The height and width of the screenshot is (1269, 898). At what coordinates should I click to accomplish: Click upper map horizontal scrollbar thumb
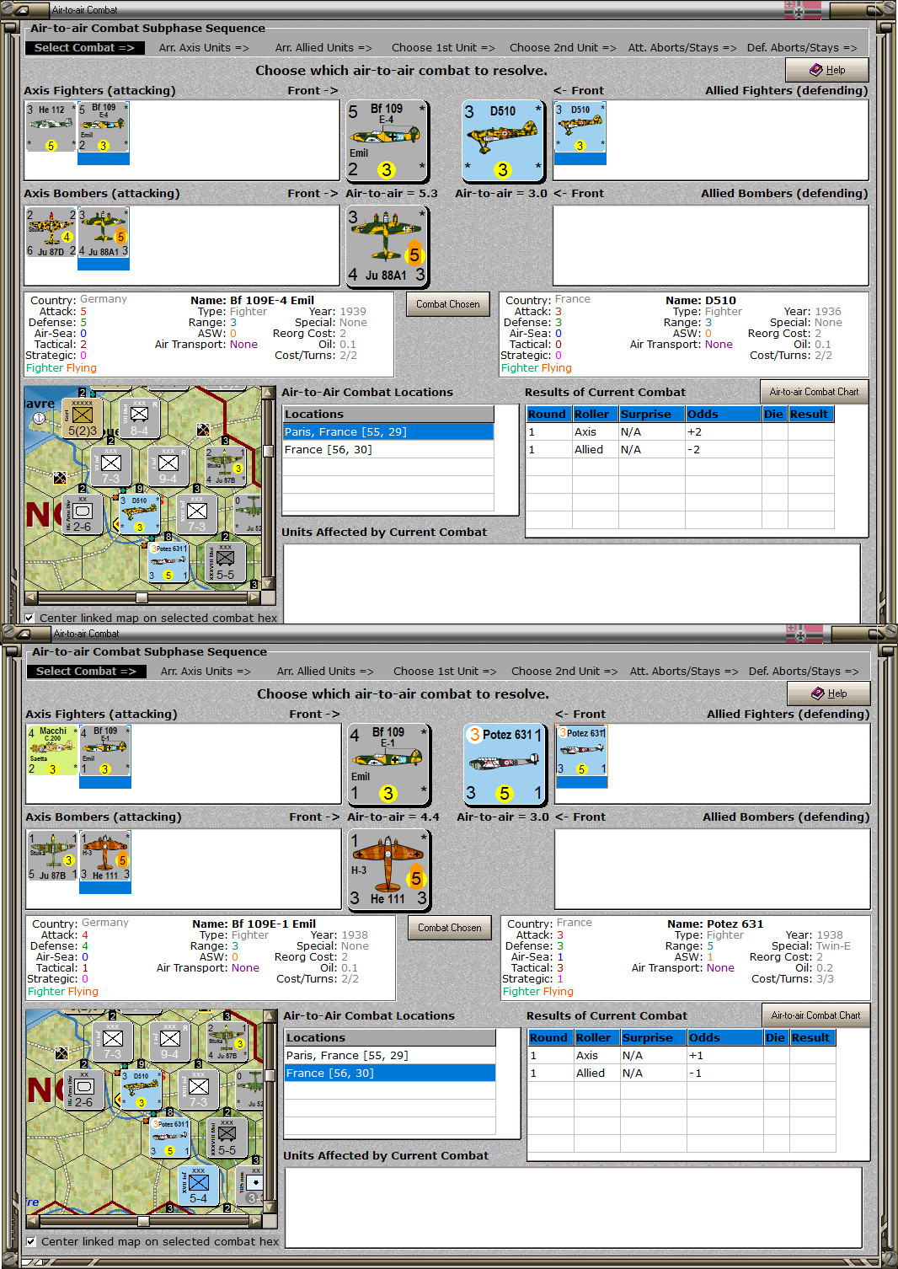(142, 597)
